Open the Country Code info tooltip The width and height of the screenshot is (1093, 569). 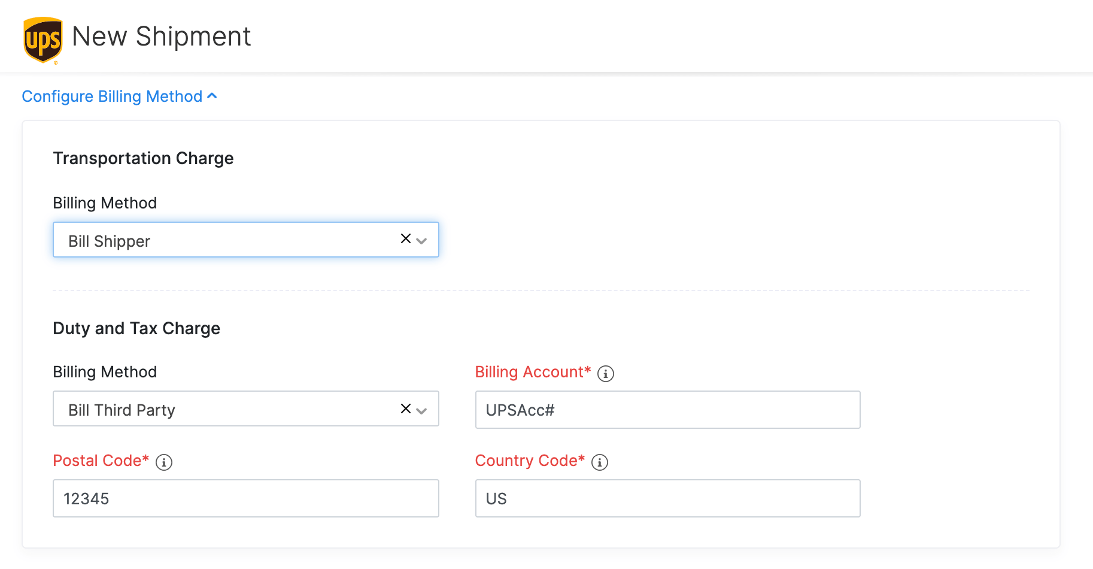(x=599, y=462)
